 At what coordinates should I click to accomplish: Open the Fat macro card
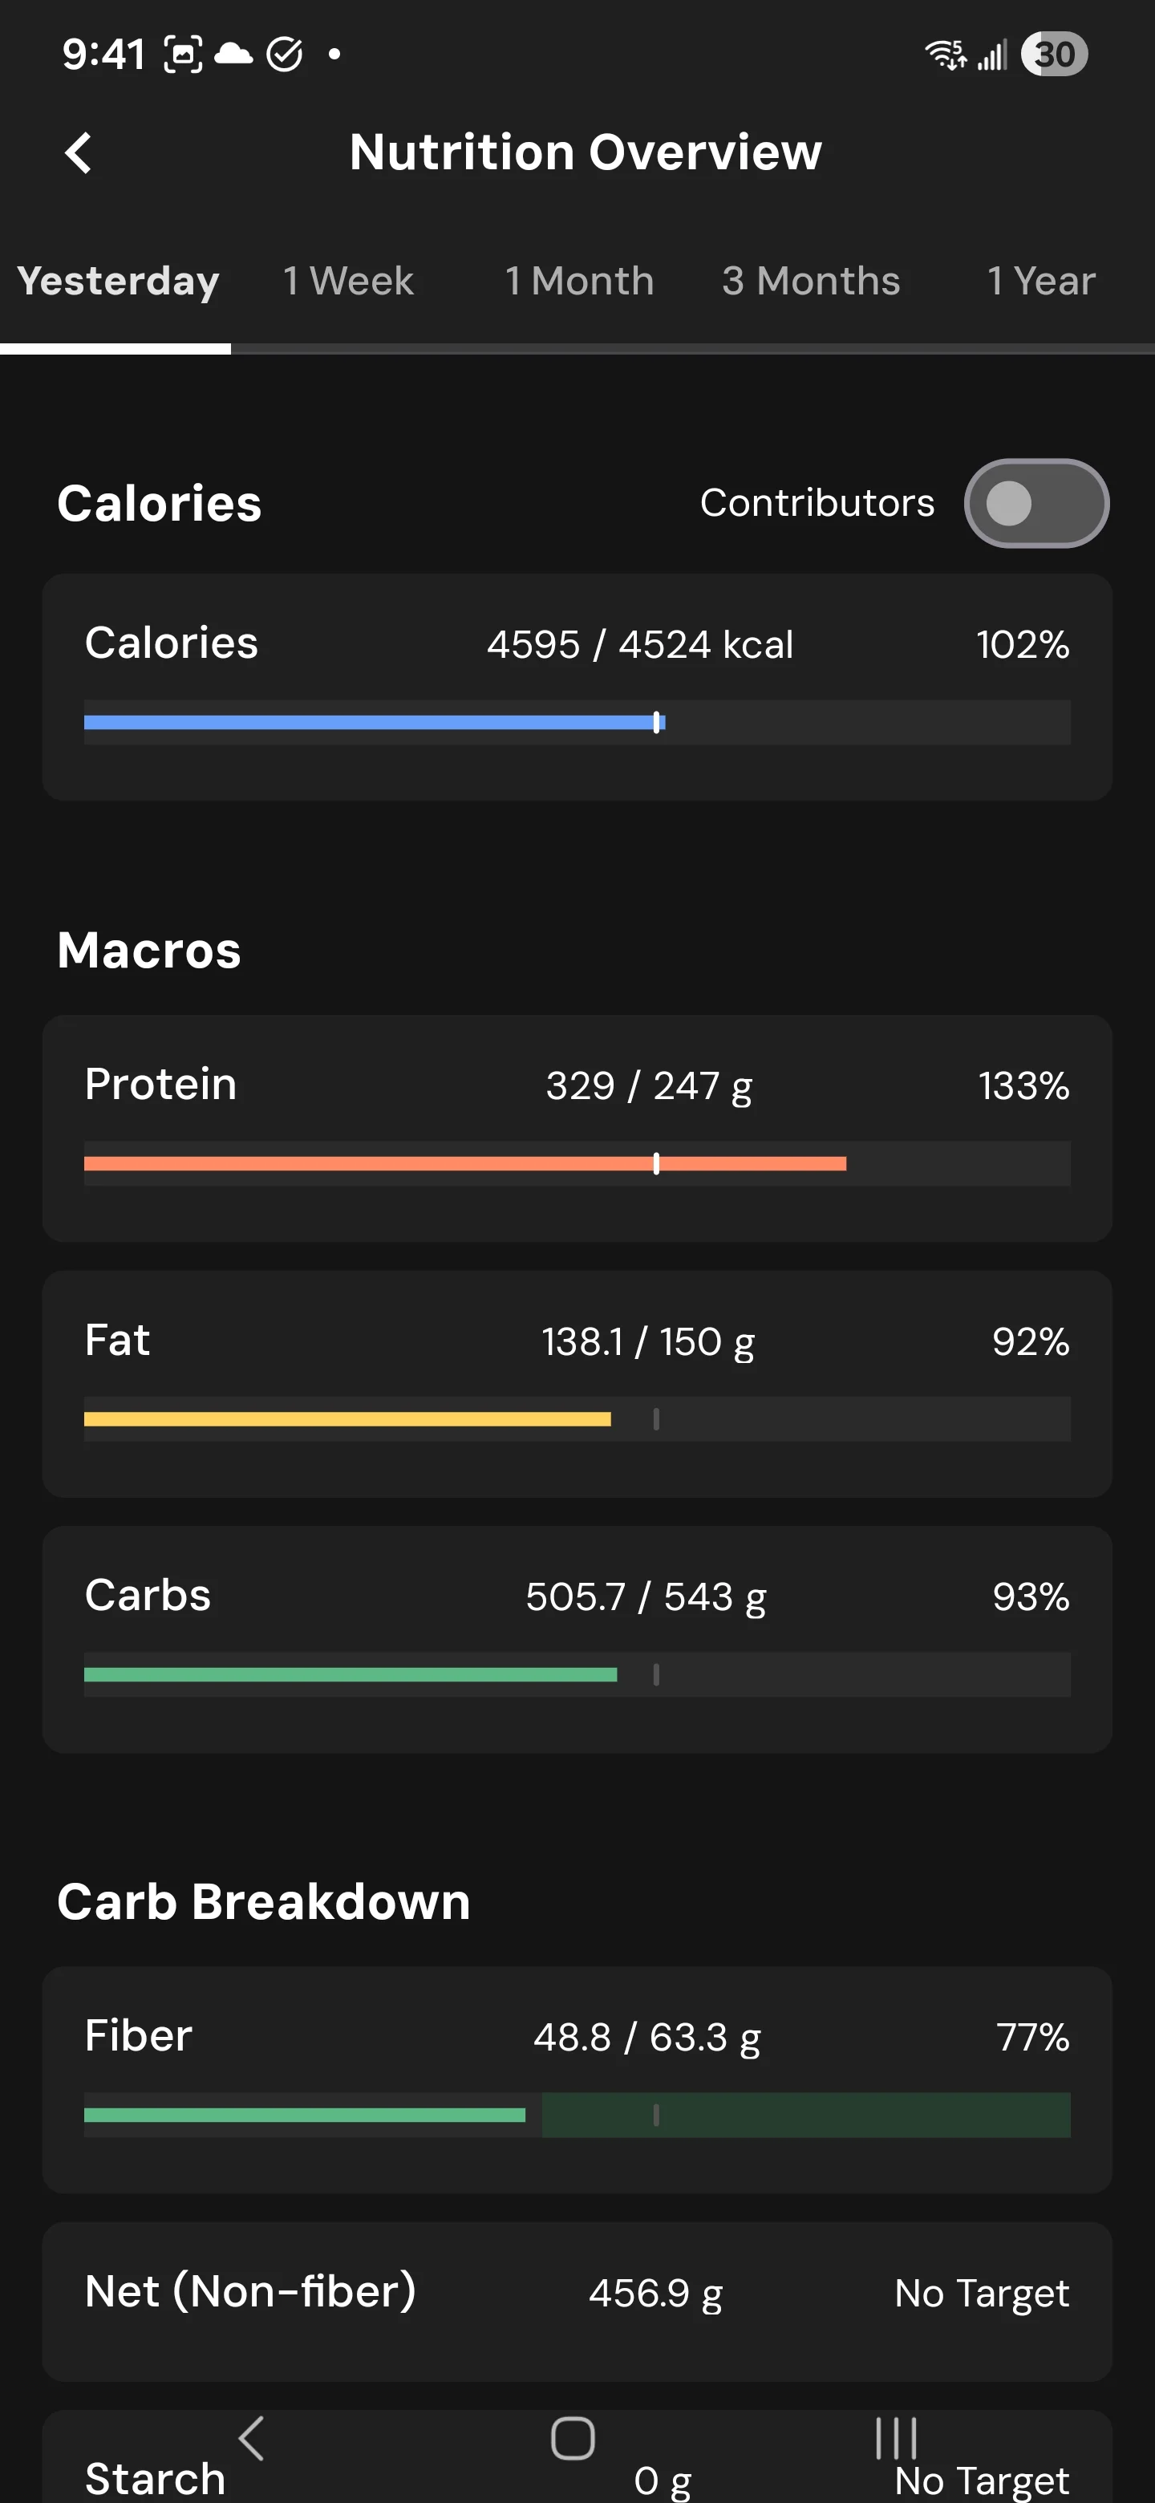tap(577, 1384)
